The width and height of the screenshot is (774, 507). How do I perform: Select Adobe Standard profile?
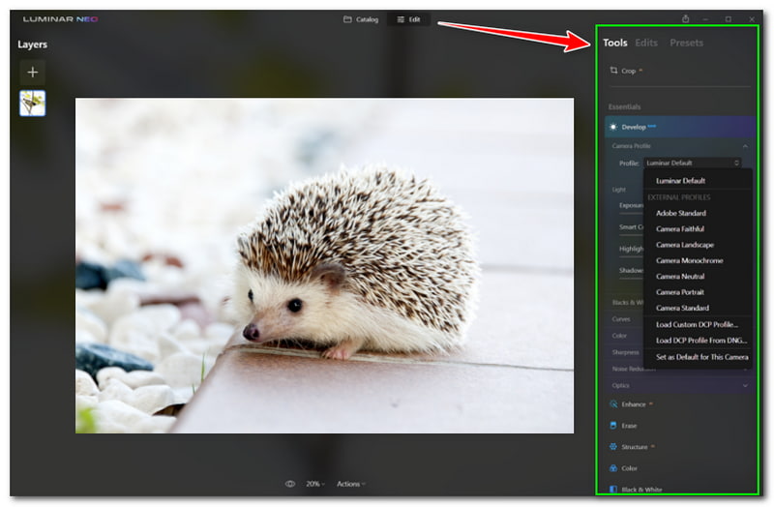pyautogui.click(x=680, y=213)
